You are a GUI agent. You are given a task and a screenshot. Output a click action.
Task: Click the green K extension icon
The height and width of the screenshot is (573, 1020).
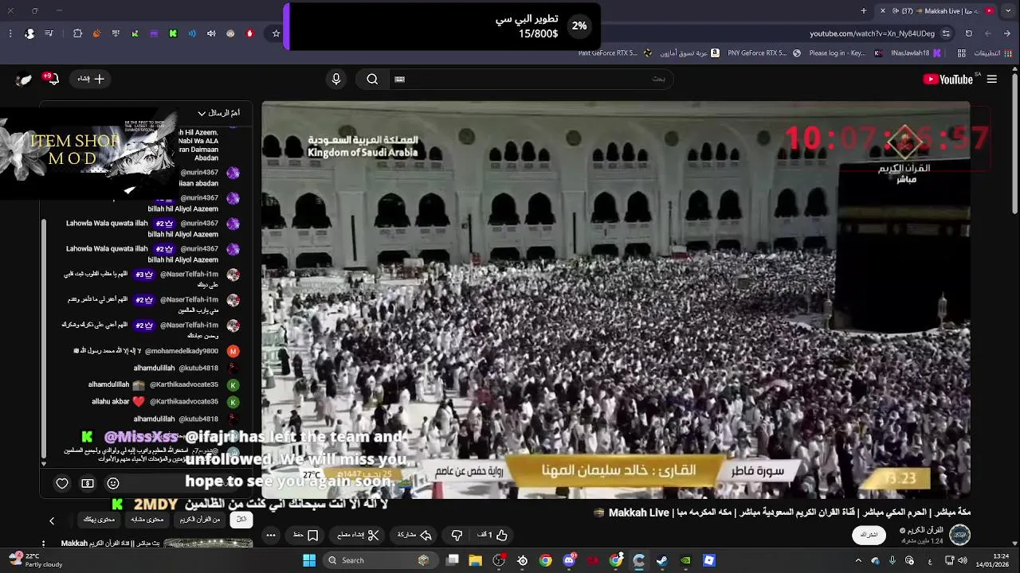(173, 33)
